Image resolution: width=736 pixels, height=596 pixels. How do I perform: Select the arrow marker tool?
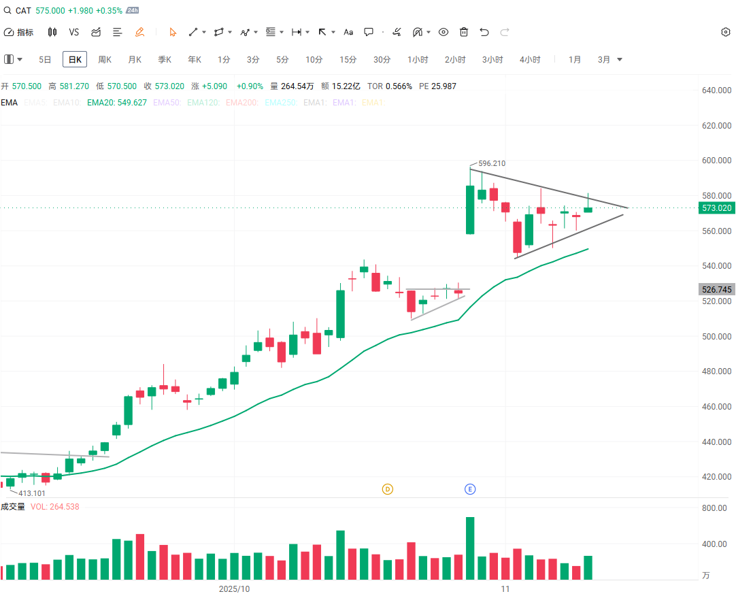pyautogui.click(x=322, y=32)
